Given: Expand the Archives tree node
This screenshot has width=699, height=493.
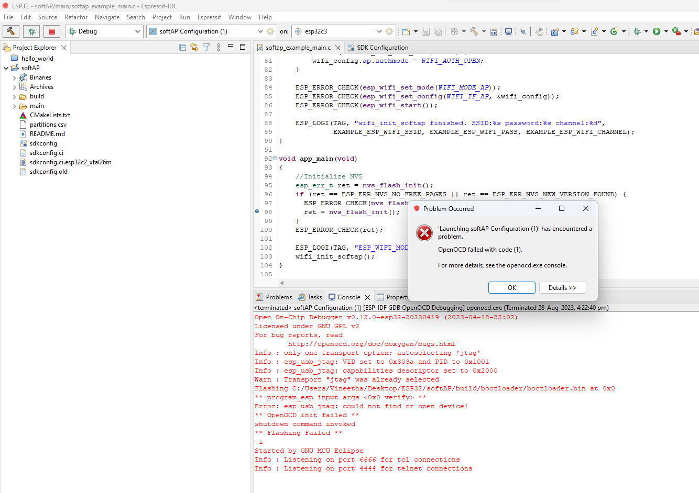Looking at the screenshot, I should tap(14, 87).
